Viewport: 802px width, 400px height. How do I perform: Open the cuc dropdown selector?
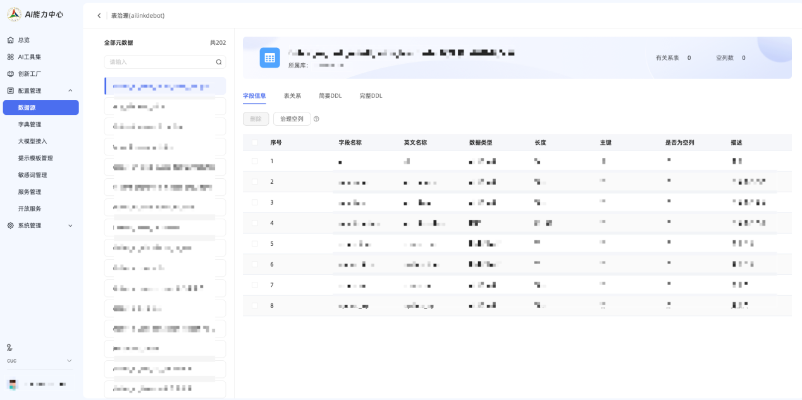tap(69, 361)
